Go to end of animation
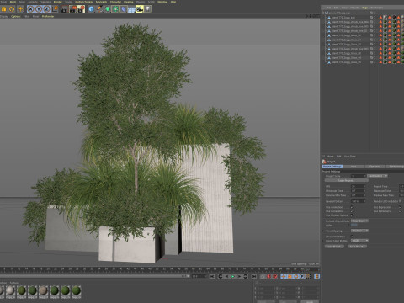Viewport: 404px width, 303px height. [x=253, y=277]
